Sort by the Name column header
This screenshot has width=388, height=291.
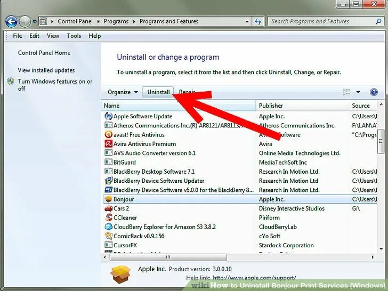179,106
